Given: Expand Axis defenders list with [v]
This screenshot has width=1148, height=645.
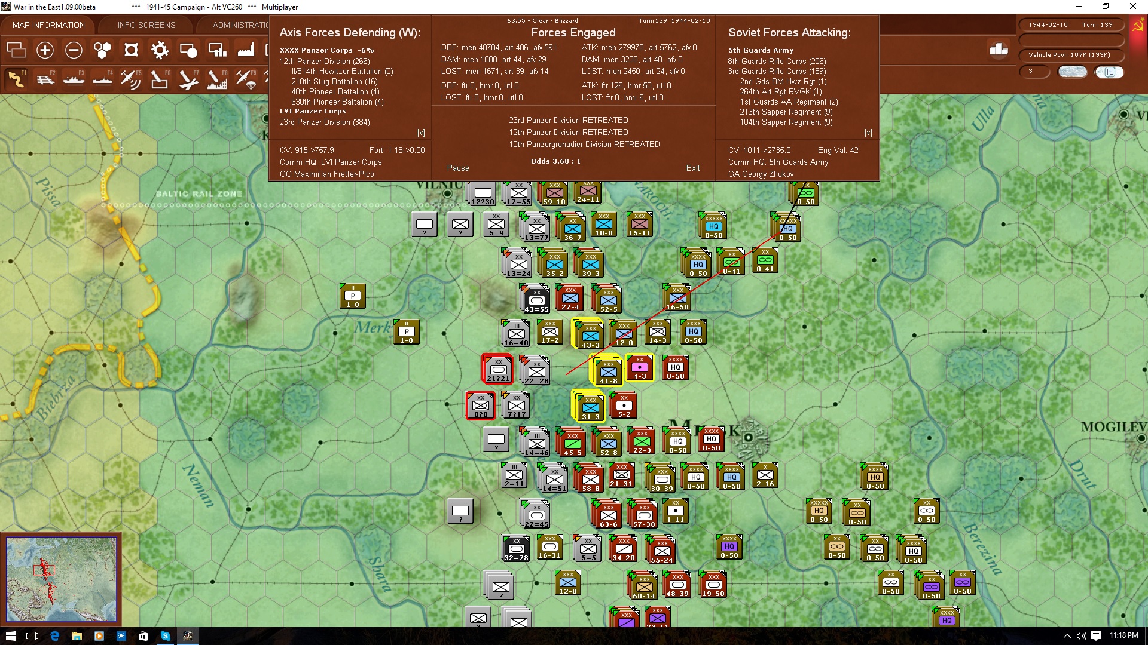Looking at the screenshot, I should 421,133.
